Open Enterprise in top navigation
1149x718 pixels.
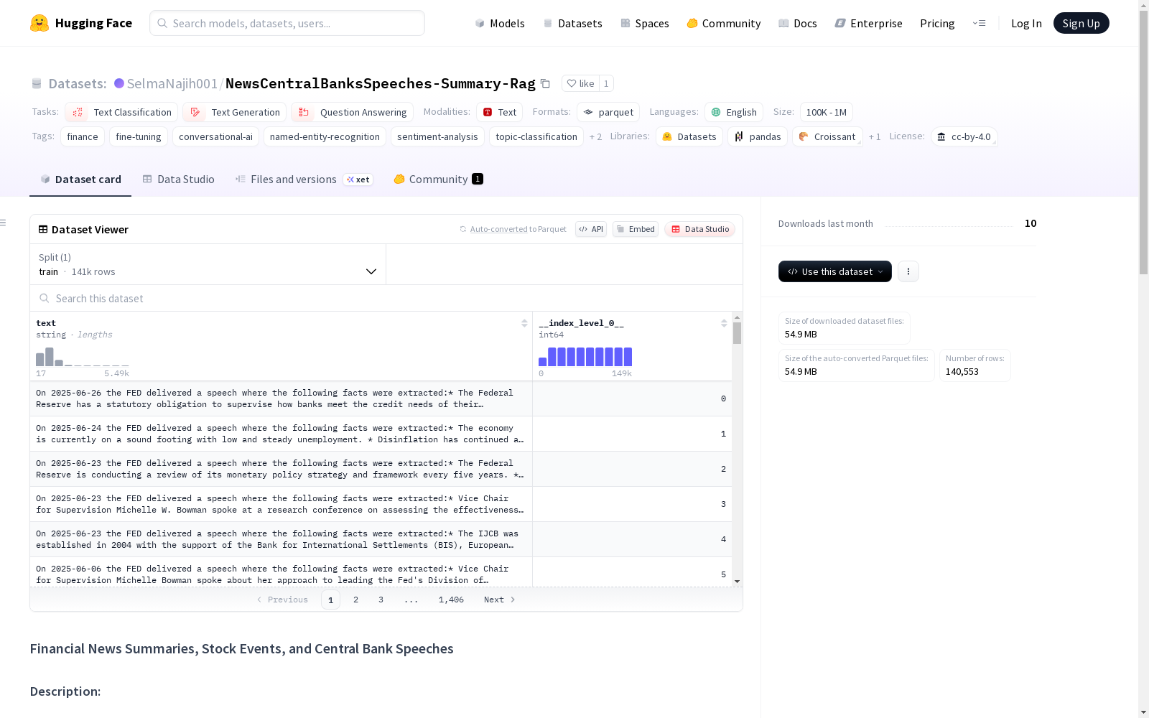pos(869,23)
